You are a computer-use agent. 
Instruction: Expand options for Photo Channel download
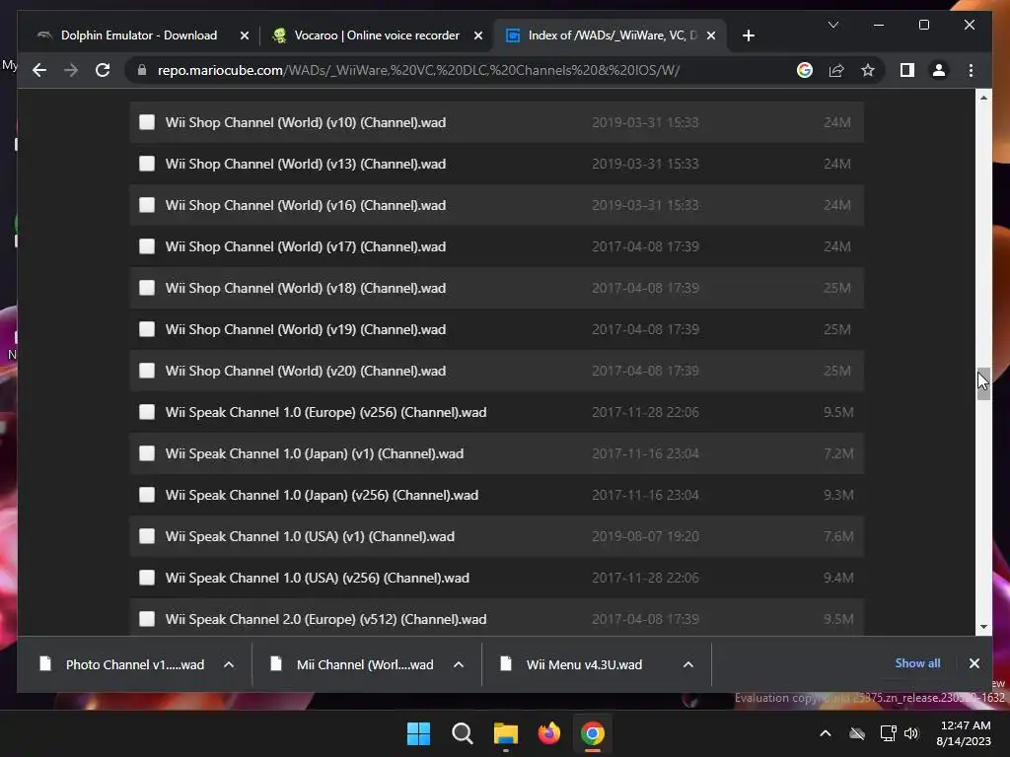point(229,664)
